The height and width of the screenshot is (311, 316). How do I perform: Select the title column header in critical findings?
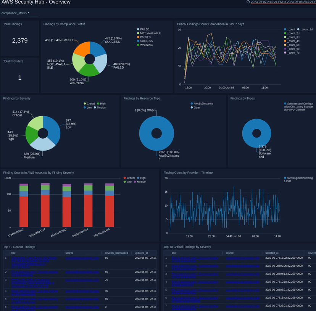click(x=174, y=253)
